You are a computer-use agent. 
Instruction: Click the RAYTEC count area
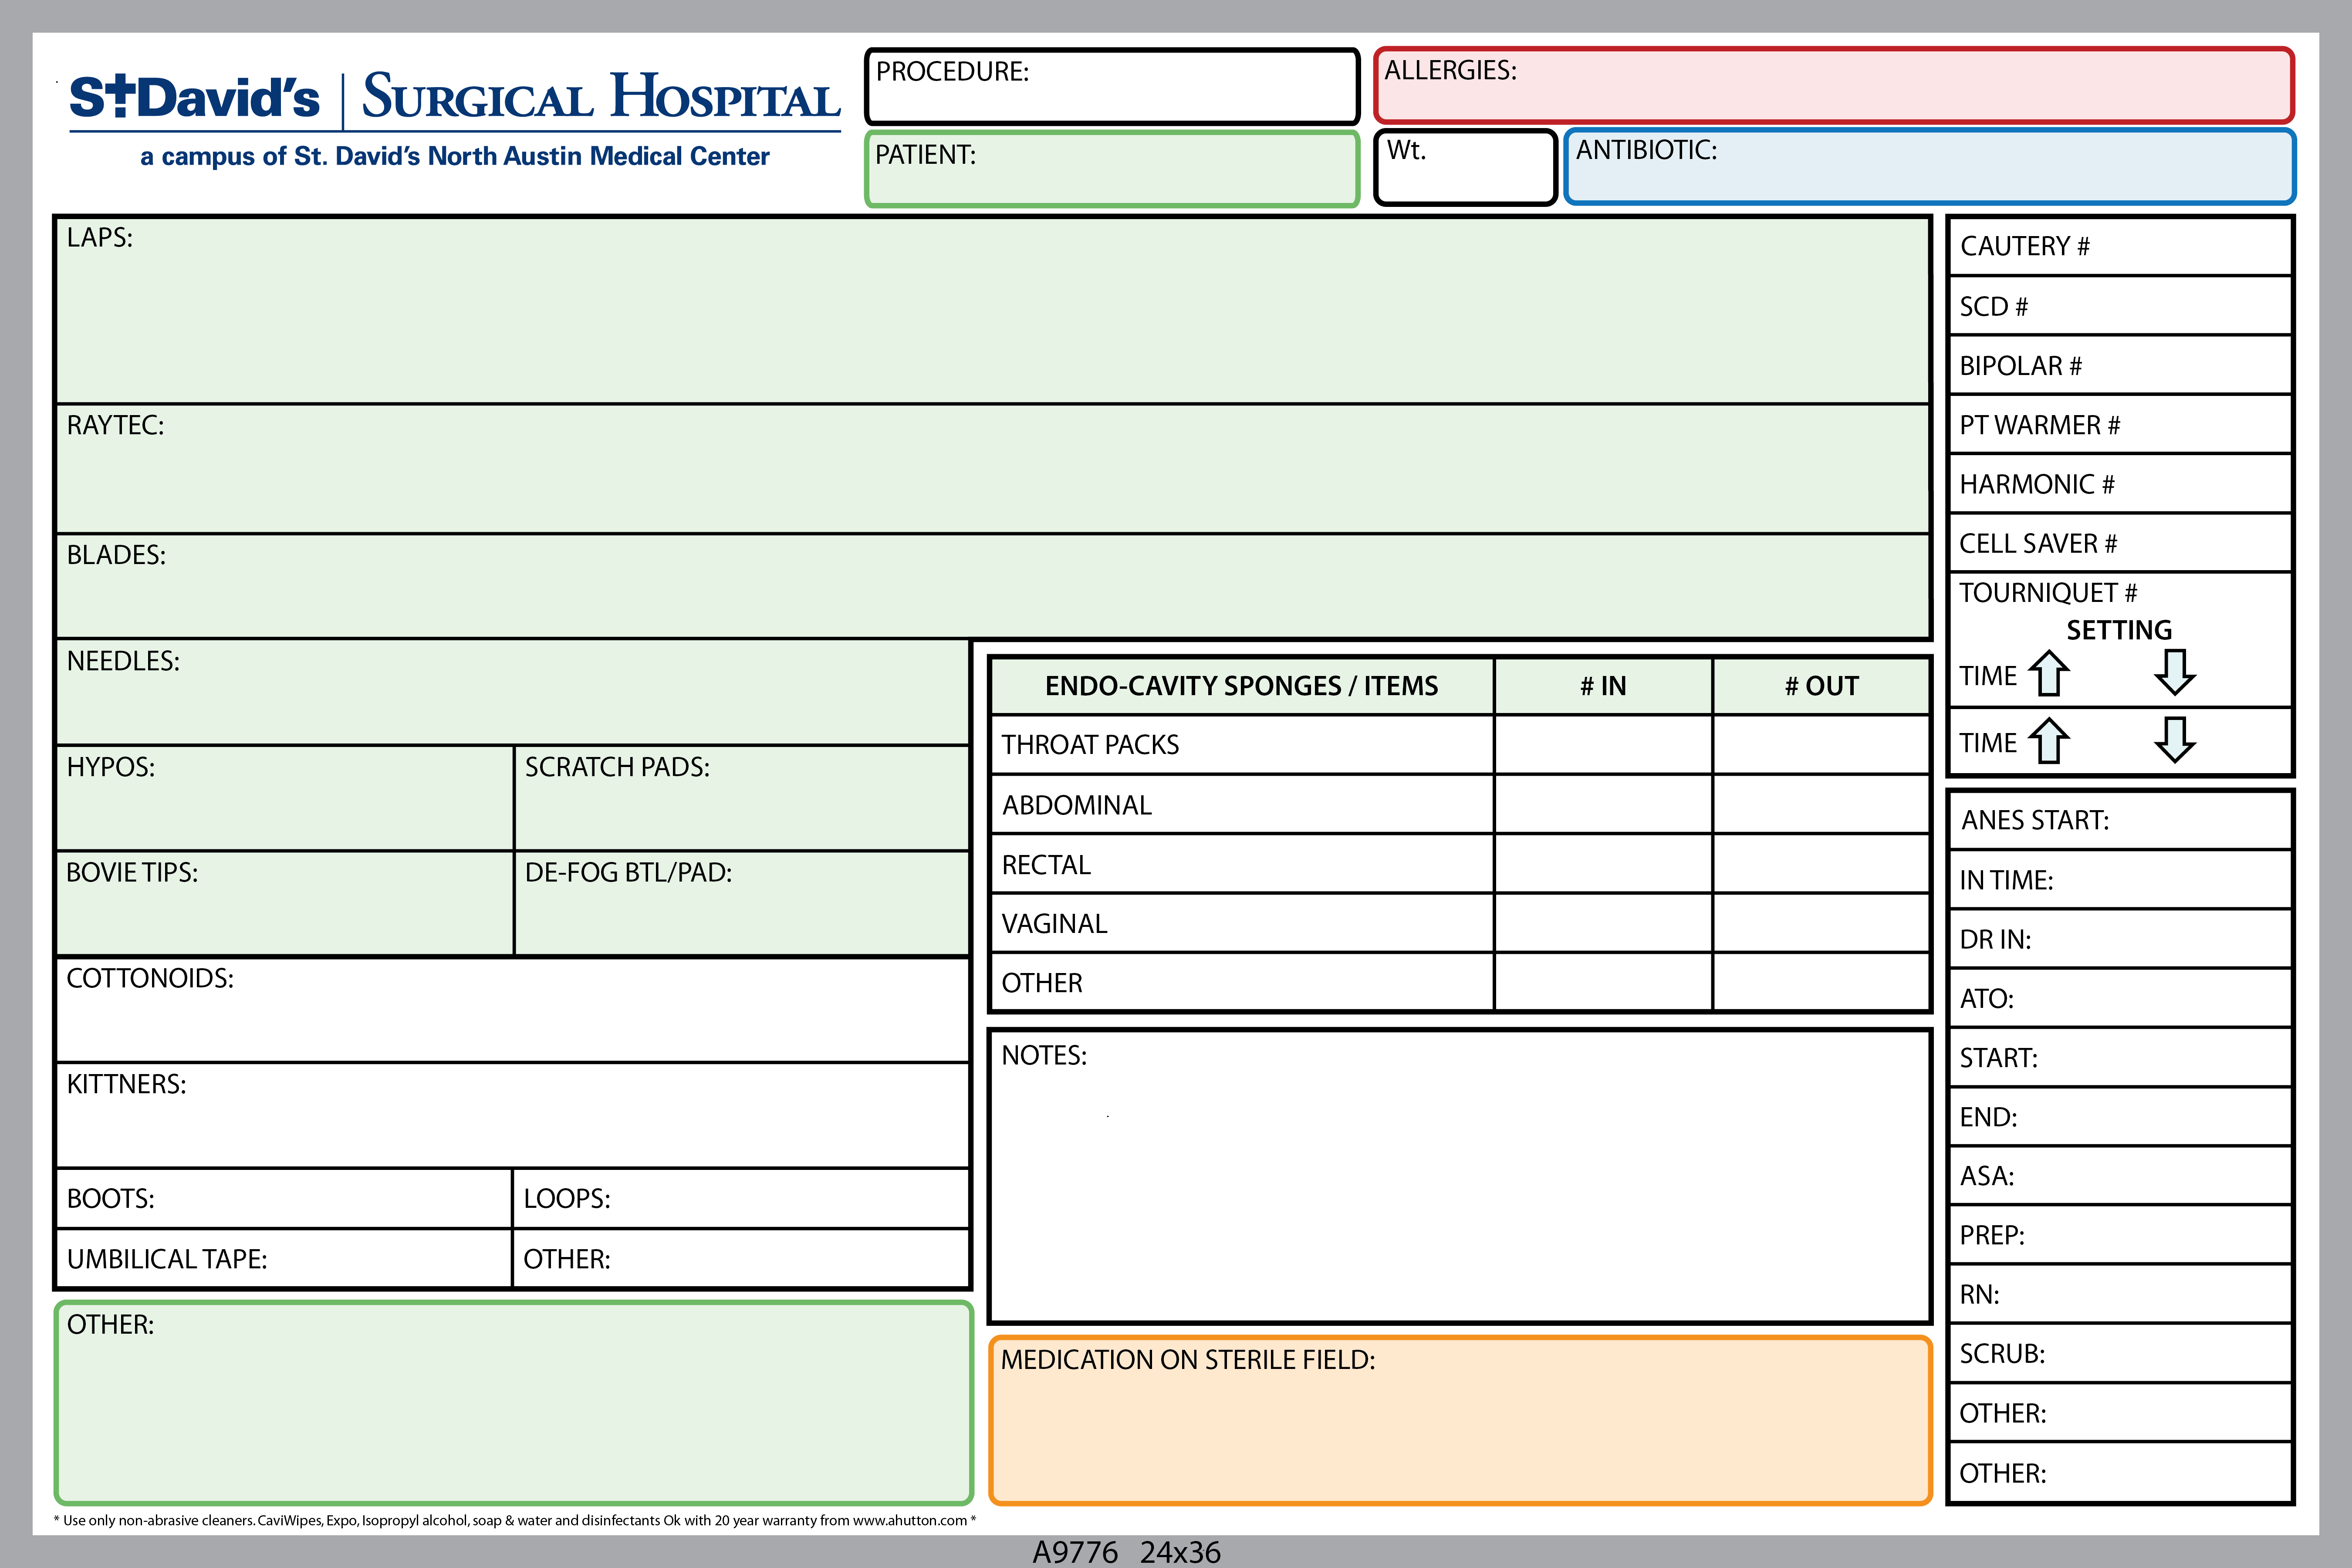click(x=992, y=469)
